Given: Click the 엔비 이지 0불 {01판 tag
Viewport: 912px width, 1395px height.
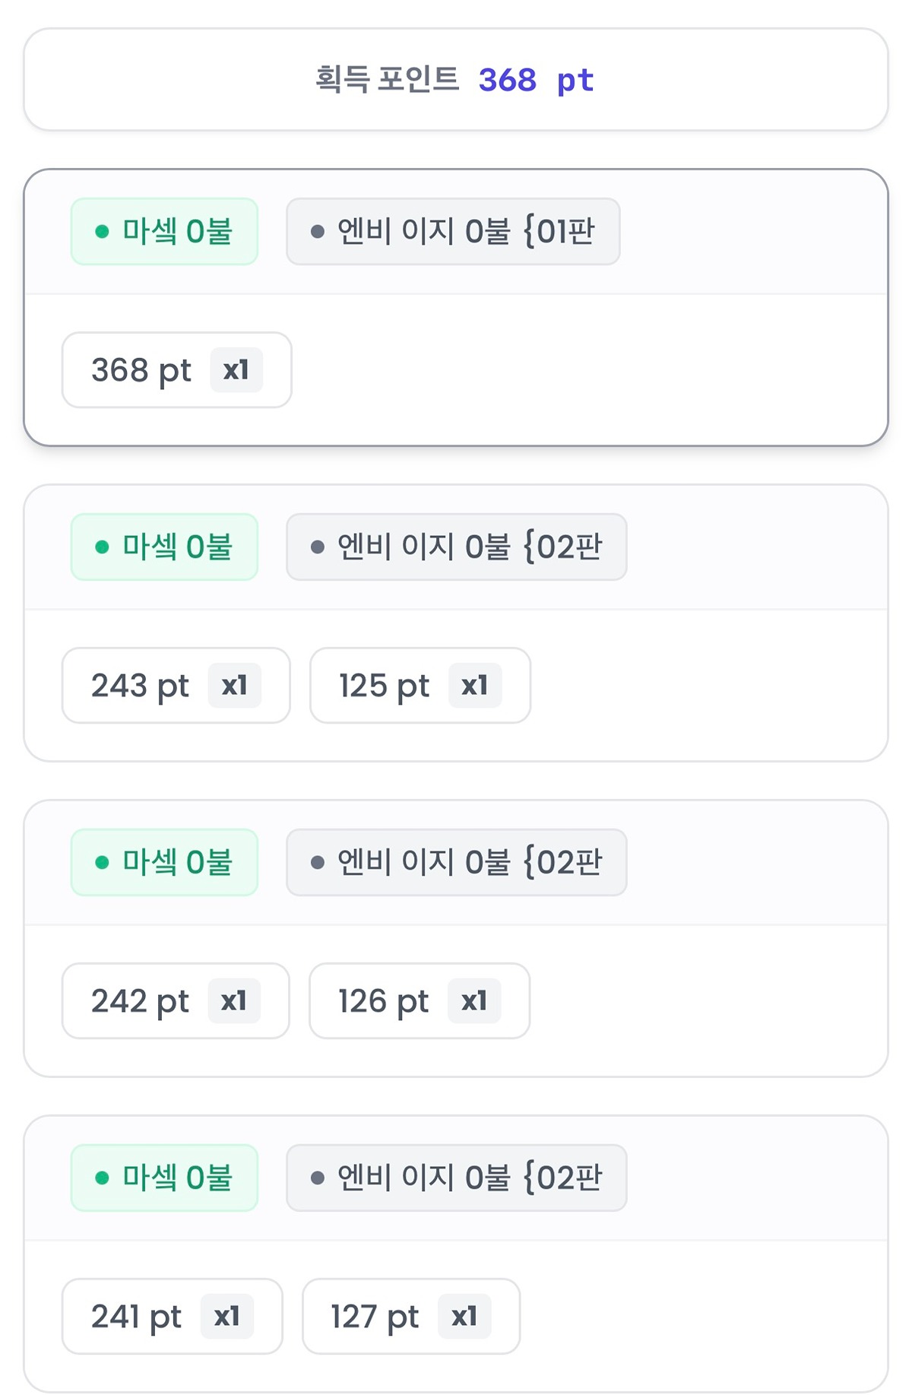Looking at the screenshot, I should (x=453, y=232).
